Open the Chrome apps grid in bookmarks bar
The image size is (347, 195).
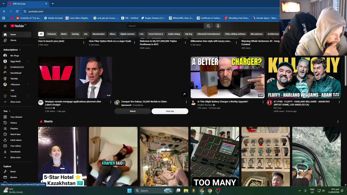(4, 18)
